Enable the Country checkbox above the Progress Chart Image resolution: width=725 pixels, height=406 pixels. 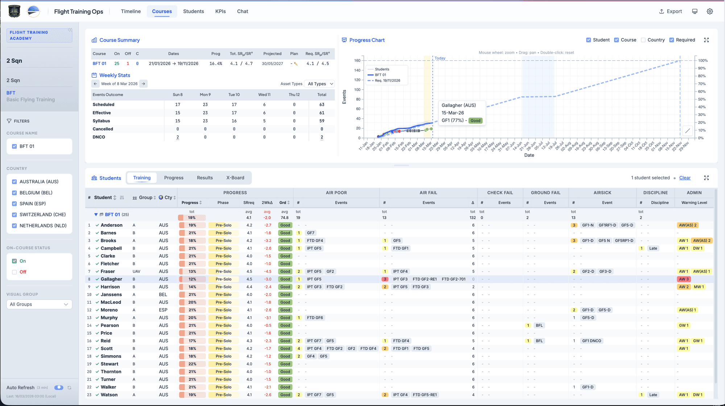point(643,40)
